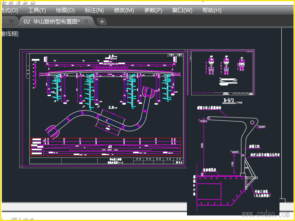Viewport: 295px width, 221px height.
Task: Select the B-B/2 section title text
Action: click(229, 101)
